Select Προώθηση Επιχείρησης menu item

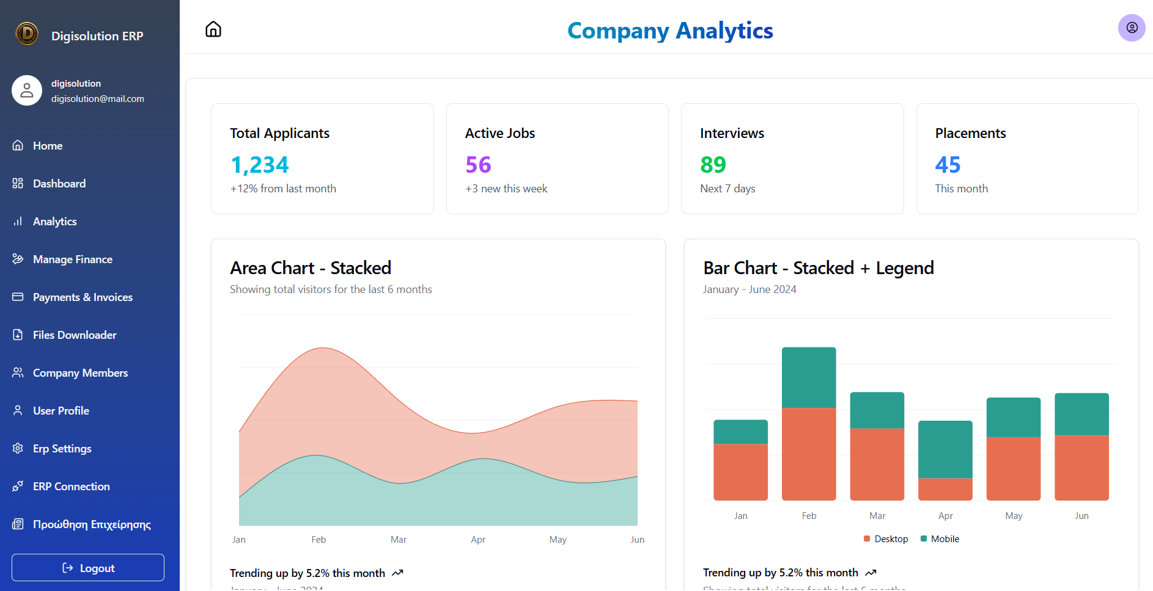coord(92,524)
